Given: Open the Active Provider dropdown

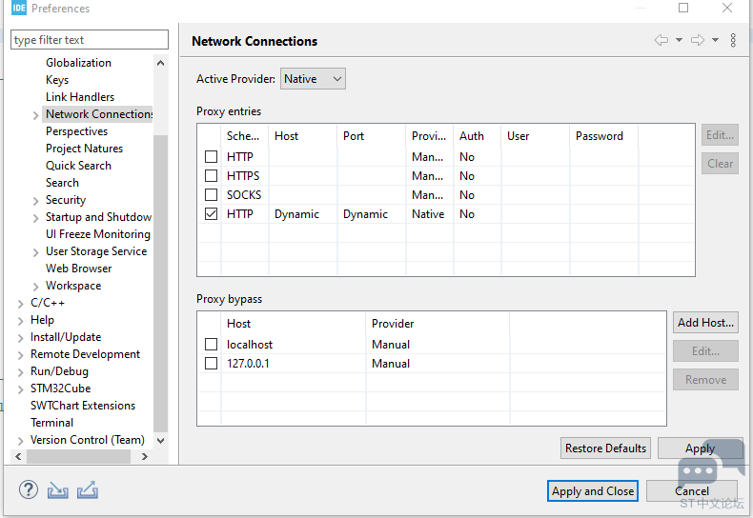Looking at the screenshot, I should 313,79.
